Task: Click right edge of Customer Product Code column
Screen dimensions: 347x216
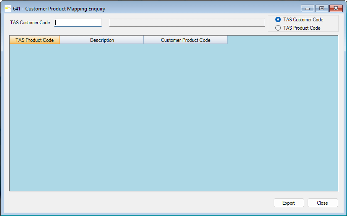Action: click(x=227, y=40)
